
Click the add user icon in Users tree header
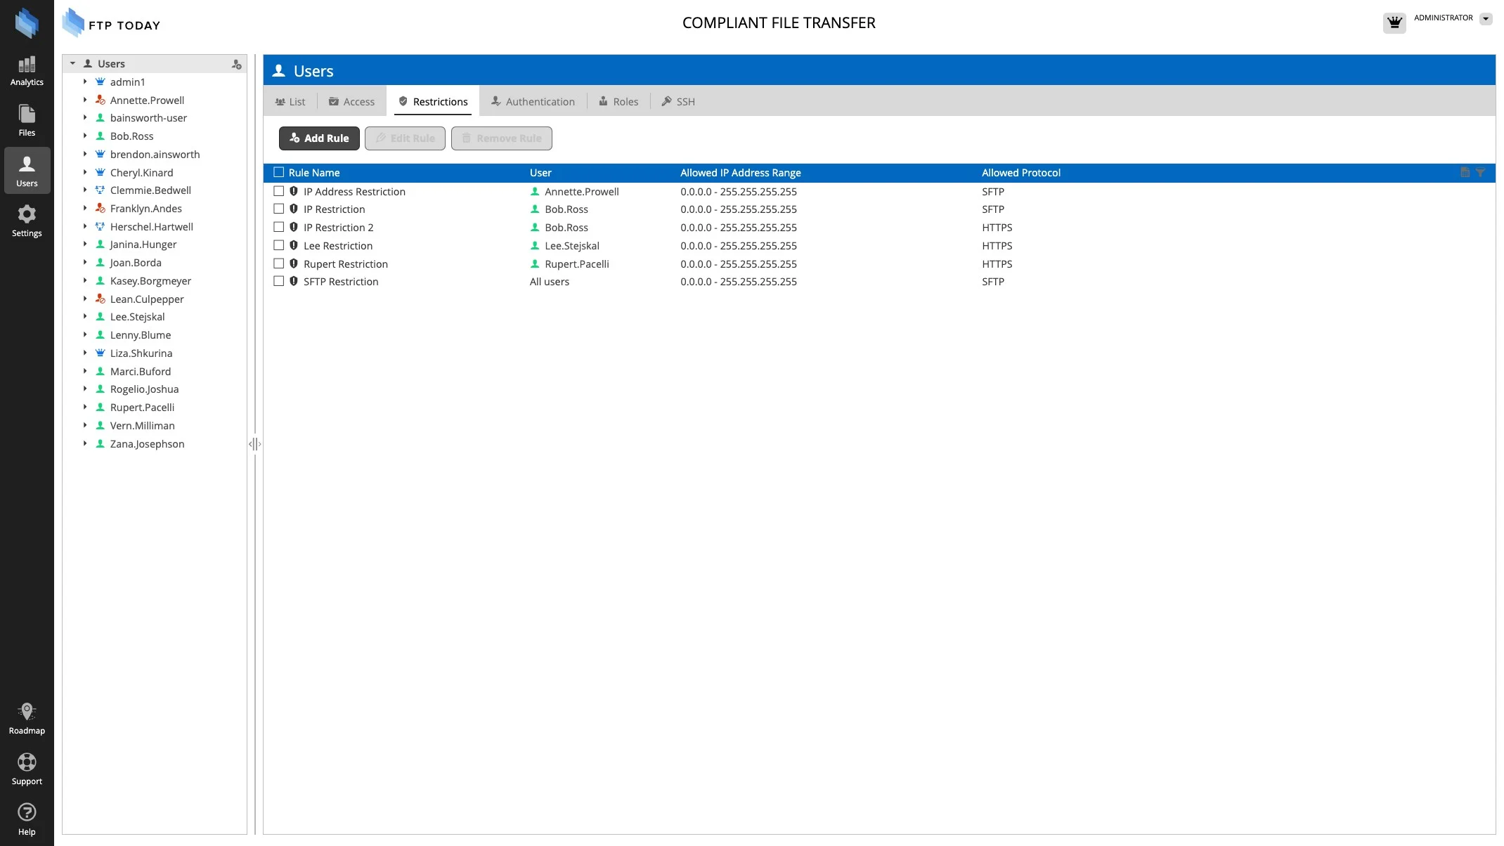click(x=237, y=64)
